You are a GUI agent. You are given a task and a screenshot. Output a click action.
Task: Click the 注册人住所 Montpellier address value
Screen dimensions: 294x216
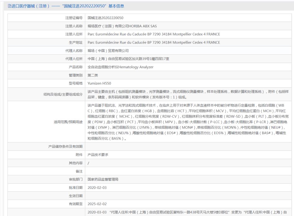point(154,34)
